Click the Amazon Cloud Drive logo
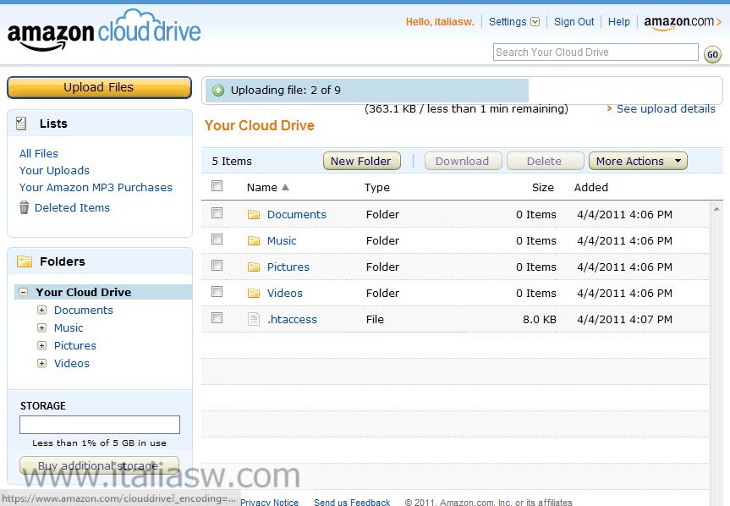The image size is (730, 506). (x=104, y=30)
